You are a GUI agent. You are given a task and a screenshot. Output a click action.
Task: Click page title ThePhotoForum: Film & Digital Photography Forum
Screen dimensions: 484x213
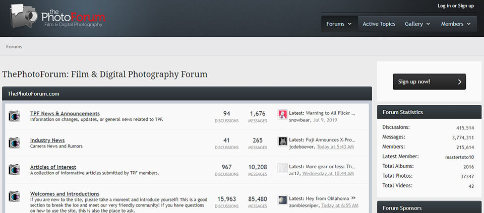[x=105, y=75]
